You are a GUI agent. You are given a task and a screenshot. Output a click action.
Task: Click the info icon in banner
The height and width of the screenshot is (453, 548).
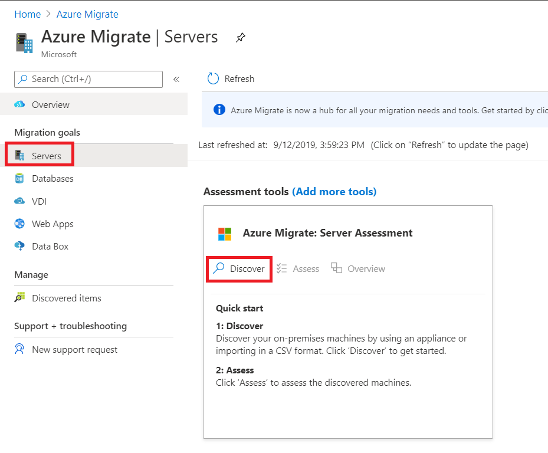219,110
